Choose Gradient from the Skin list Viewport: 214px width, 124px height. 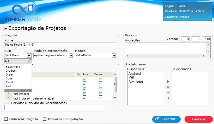(x=11, y=71)
